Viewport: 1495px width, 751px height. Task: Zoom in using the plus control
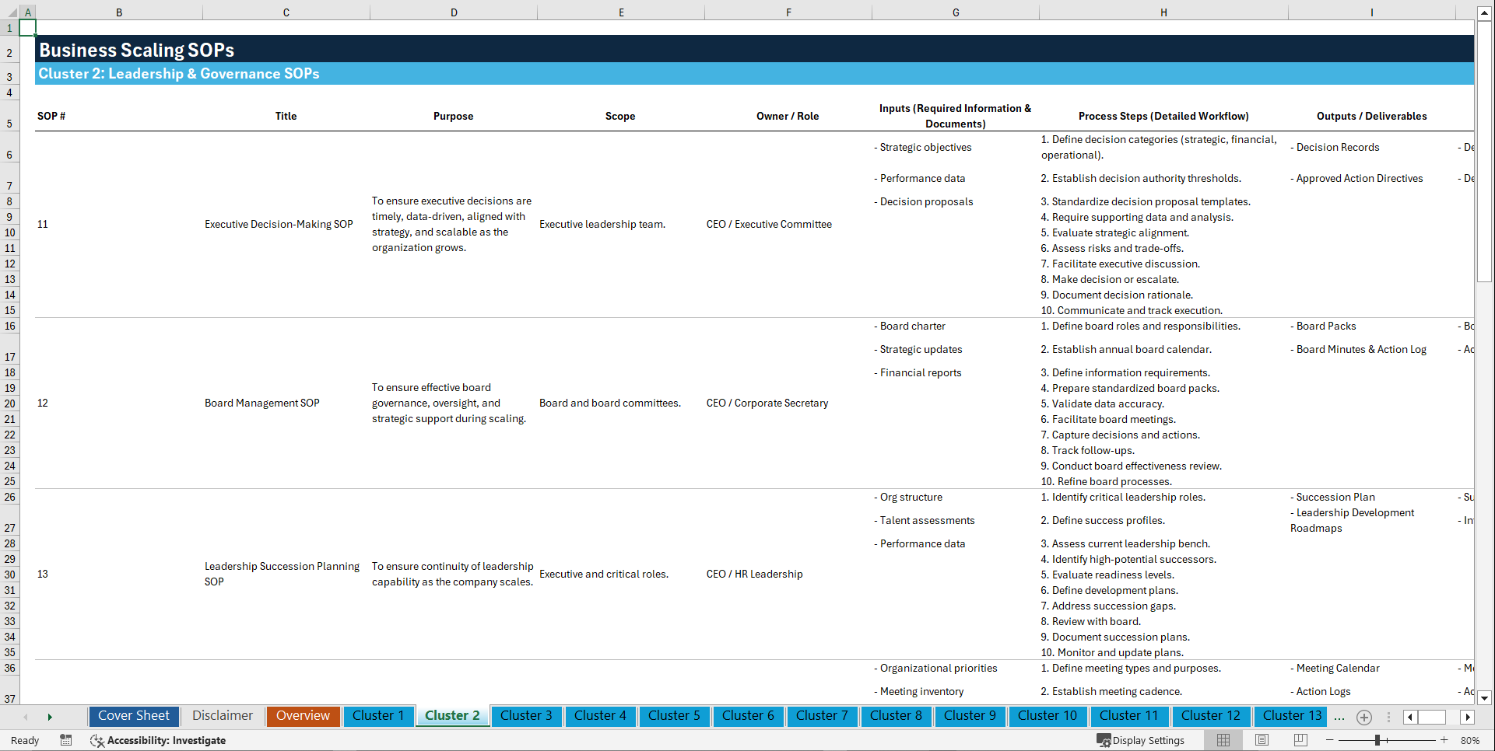coord(1445,740)
